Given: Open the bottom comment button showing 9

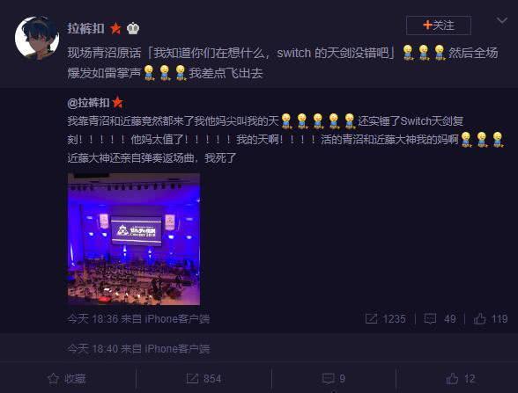Looking at the screenshot, I should coord(334,378).
